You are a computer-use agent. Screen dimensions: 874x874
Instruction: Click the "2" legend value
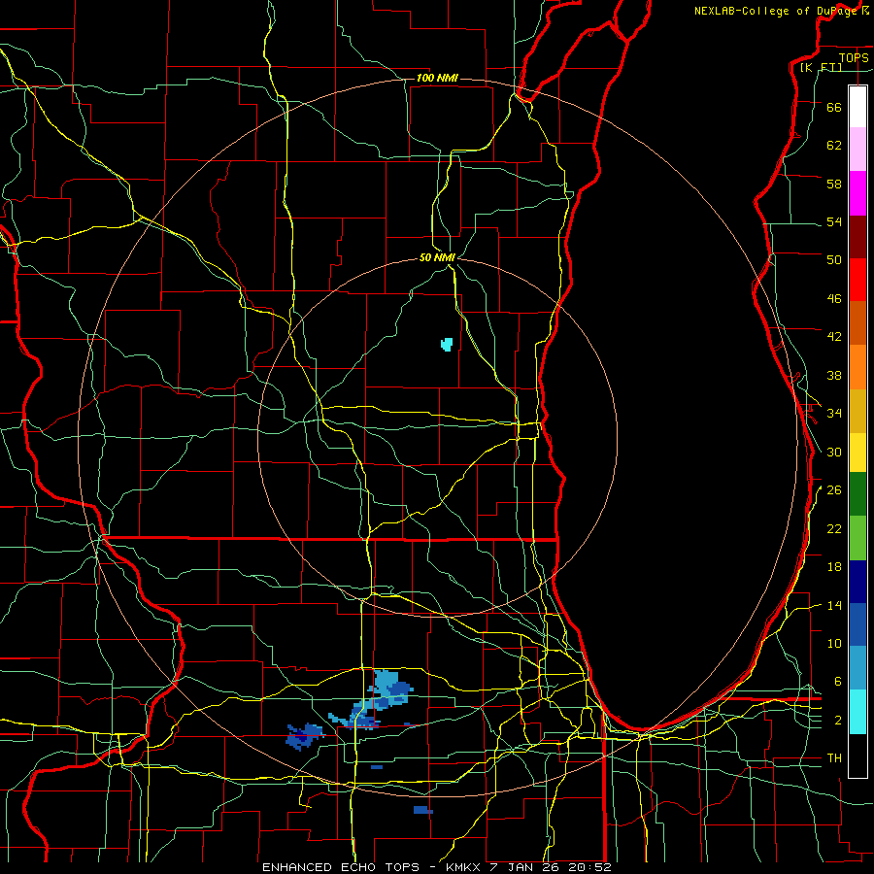tap(838, 721)
